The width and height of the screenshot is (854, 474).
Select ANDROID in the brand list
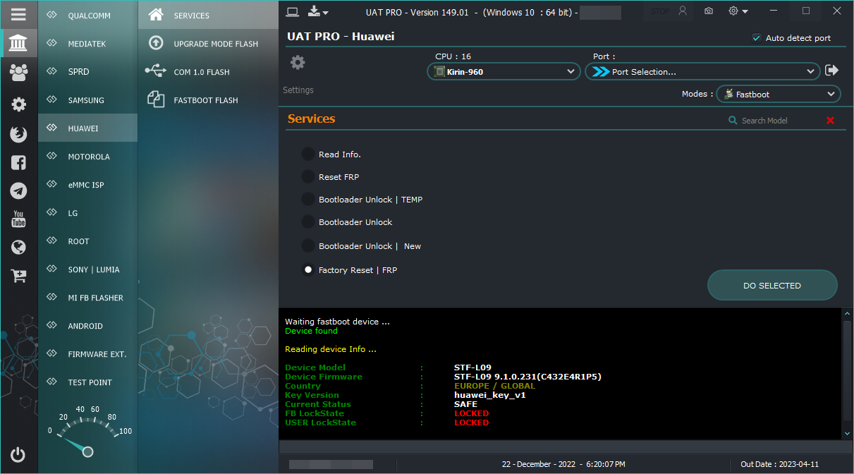[87, 325]
